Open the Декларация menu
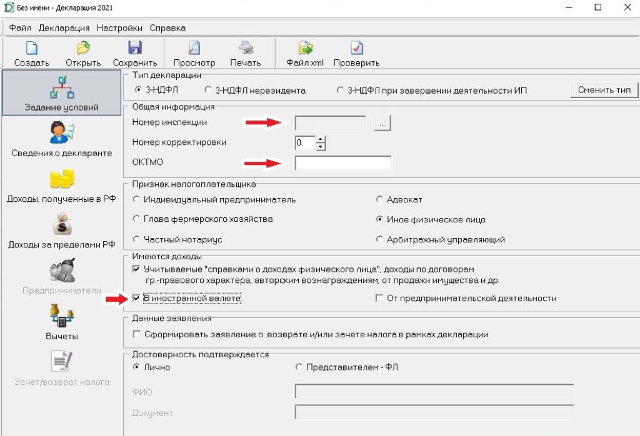Image resolution: width=640 pixels, height=436 pixels. coord(64,27)
